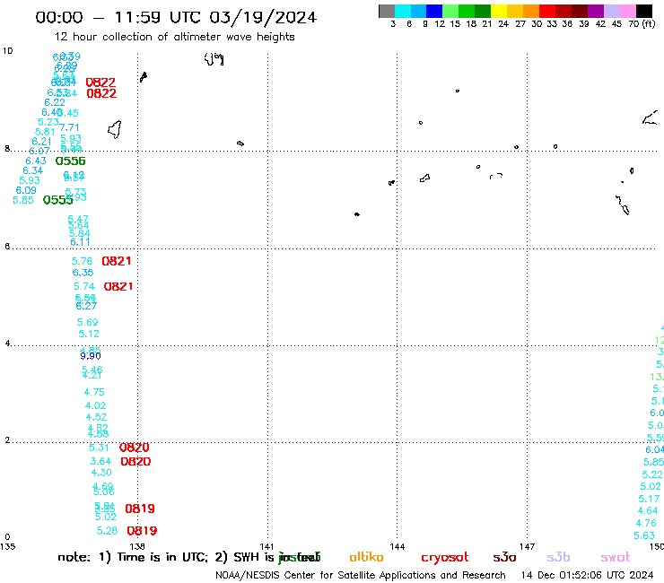Click the wave value "5.22" at right edge

pos(652,475)
